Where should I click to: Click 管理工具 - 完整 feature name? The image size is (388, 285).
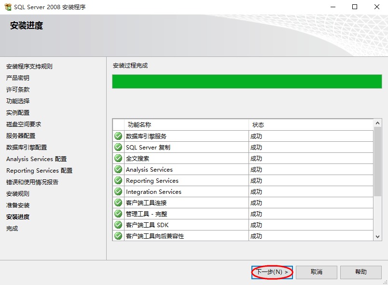click(x=146, y=214)
